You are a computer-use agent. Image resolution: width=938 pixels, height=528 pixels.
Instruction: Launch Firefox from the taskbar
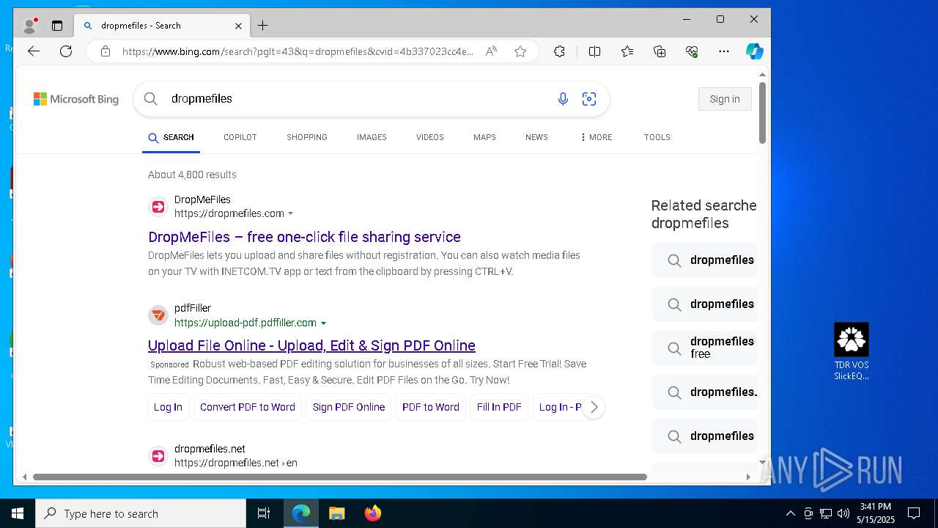pyautogui.click(x=373, y=513)
